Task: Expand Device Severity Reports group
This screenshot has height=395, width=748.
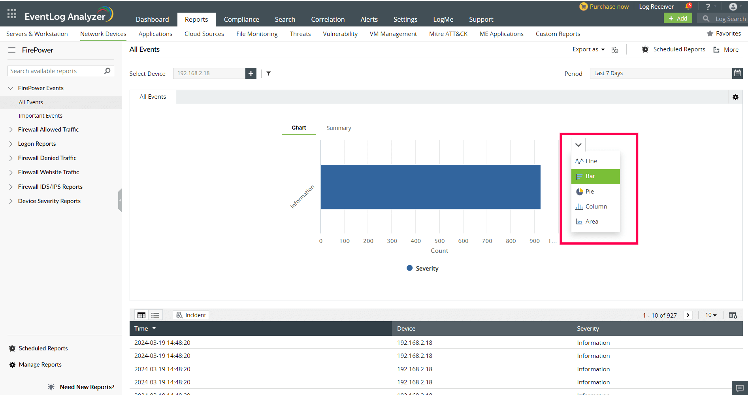Action: [11, 201]
